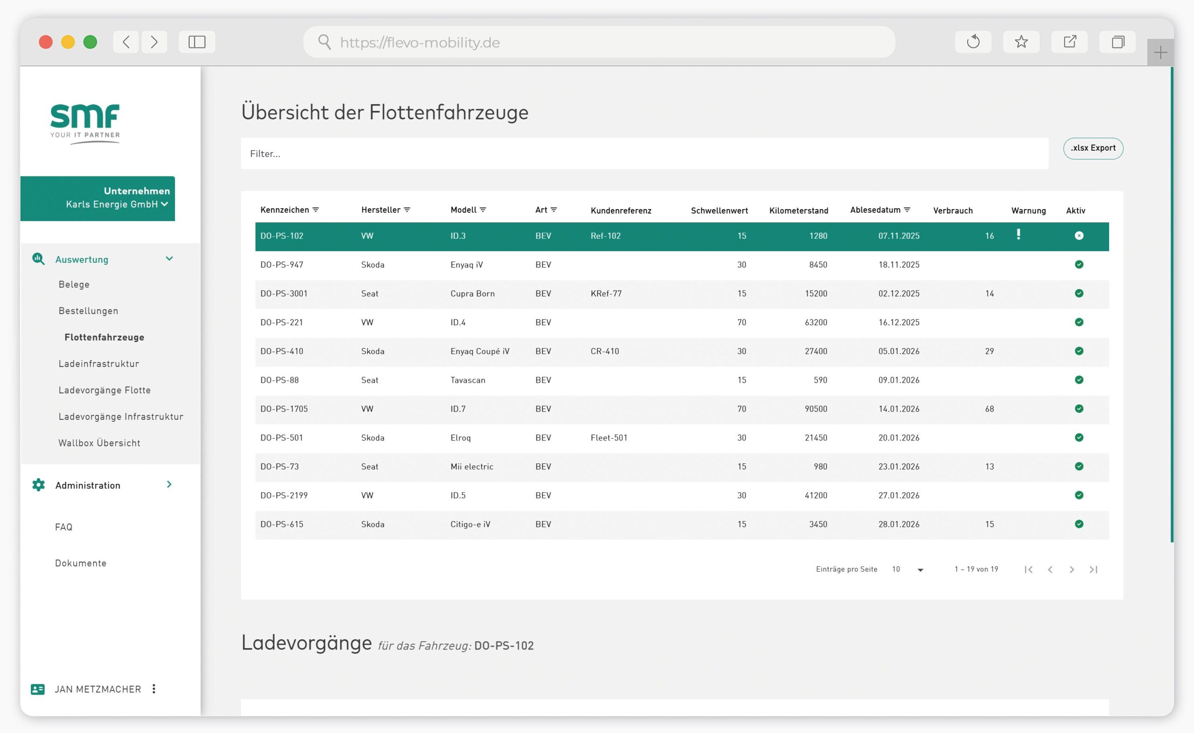1194x733 pixels.
Task: Open the Wallbox Übersicht page
Action: click(x=99, y=443)
